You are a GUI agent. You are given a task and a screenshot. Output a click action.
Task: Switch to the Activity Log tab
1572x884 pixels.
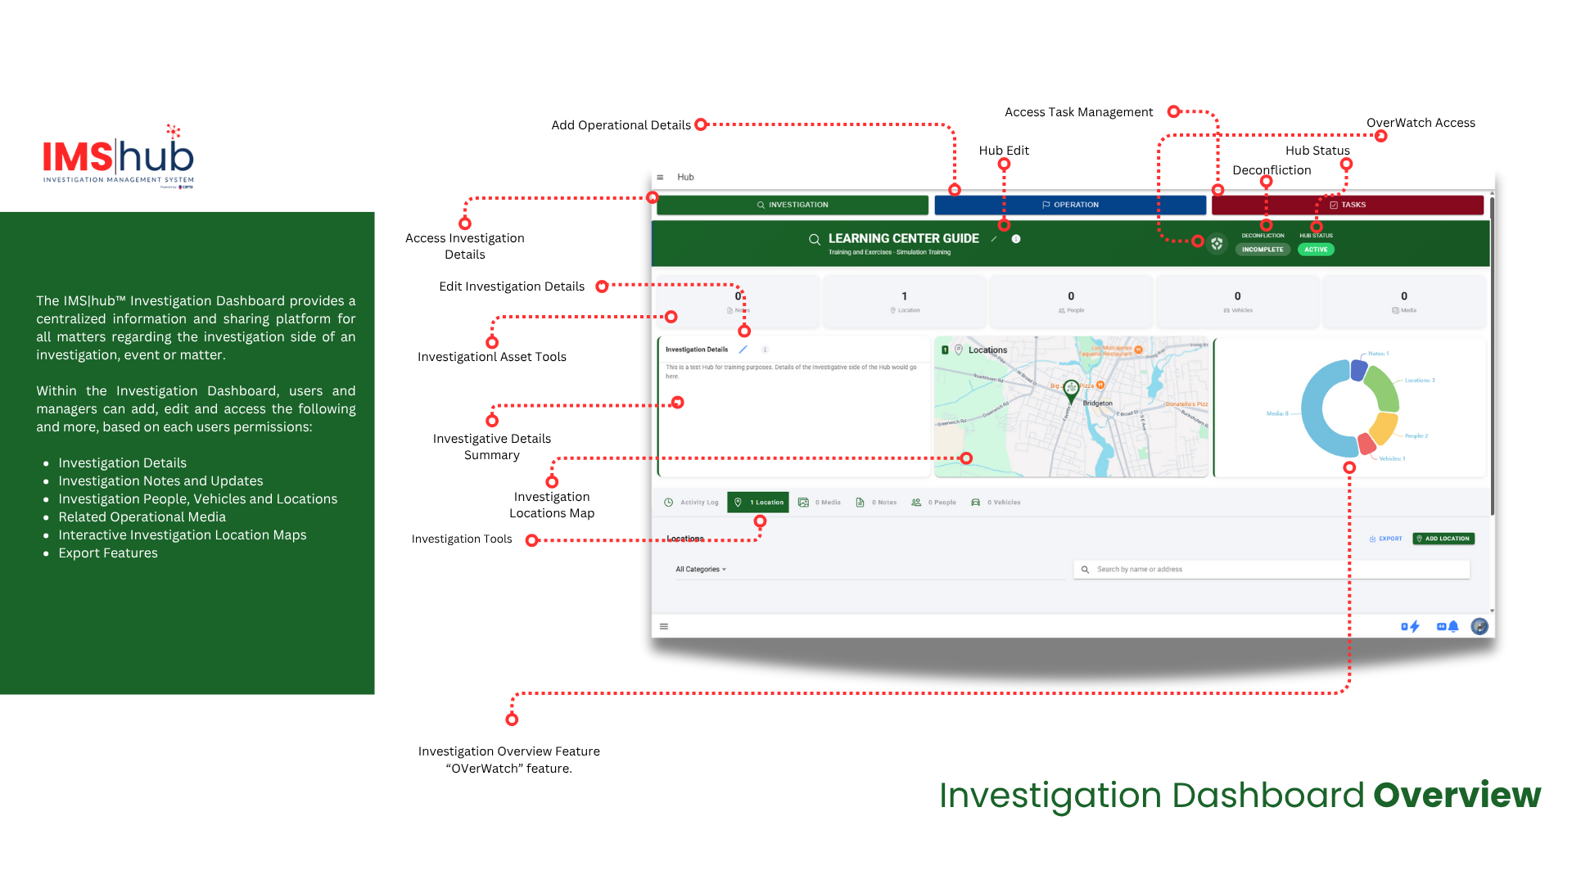tap(692, 503)
